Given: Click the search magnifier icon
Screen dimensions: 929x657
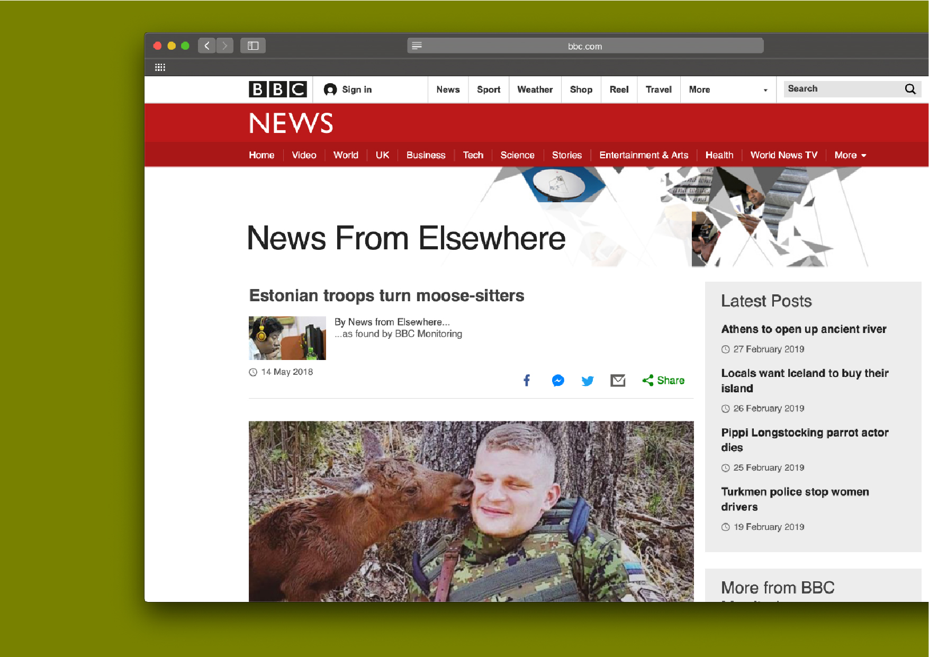Looking at the screenshot, I should [910, 89].
